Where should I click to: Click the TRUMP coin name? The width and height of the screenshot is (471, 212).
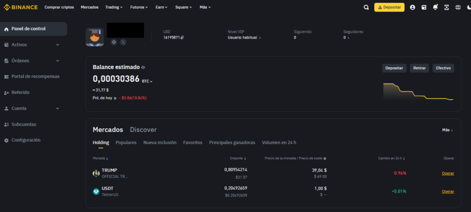tap(109, 170)
